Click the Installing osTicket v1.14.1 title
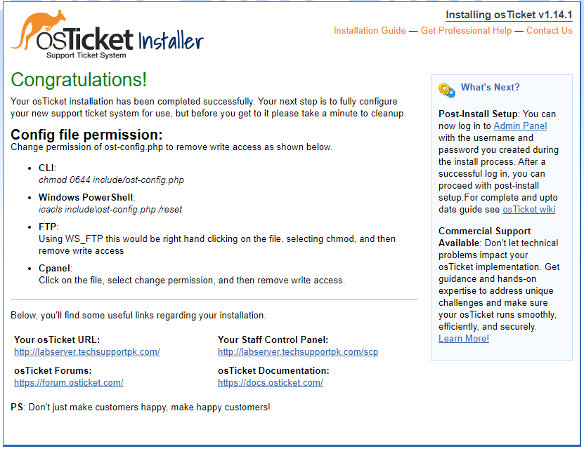This screenshot has height=451, width=584. coord(509,15)
